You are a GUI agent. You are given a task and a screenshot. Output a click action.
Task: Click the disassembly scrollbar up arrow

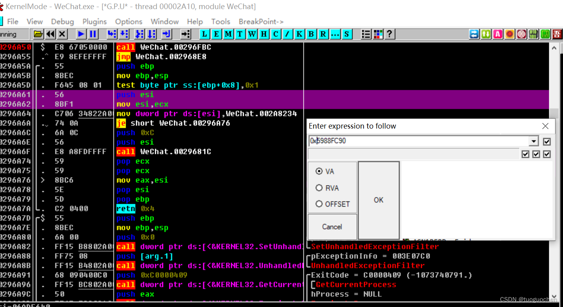(x=555, y=48)
